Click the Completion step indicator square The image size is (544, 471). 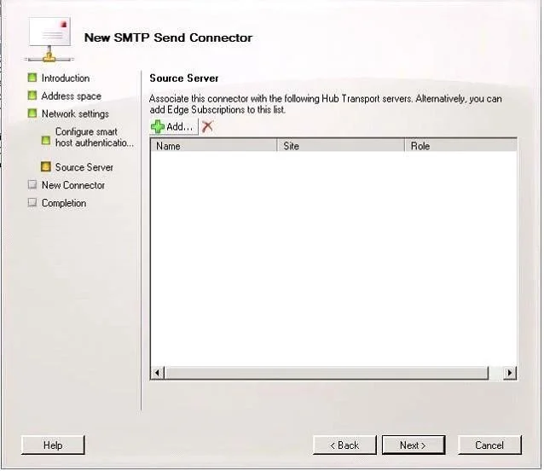[32, 202]
